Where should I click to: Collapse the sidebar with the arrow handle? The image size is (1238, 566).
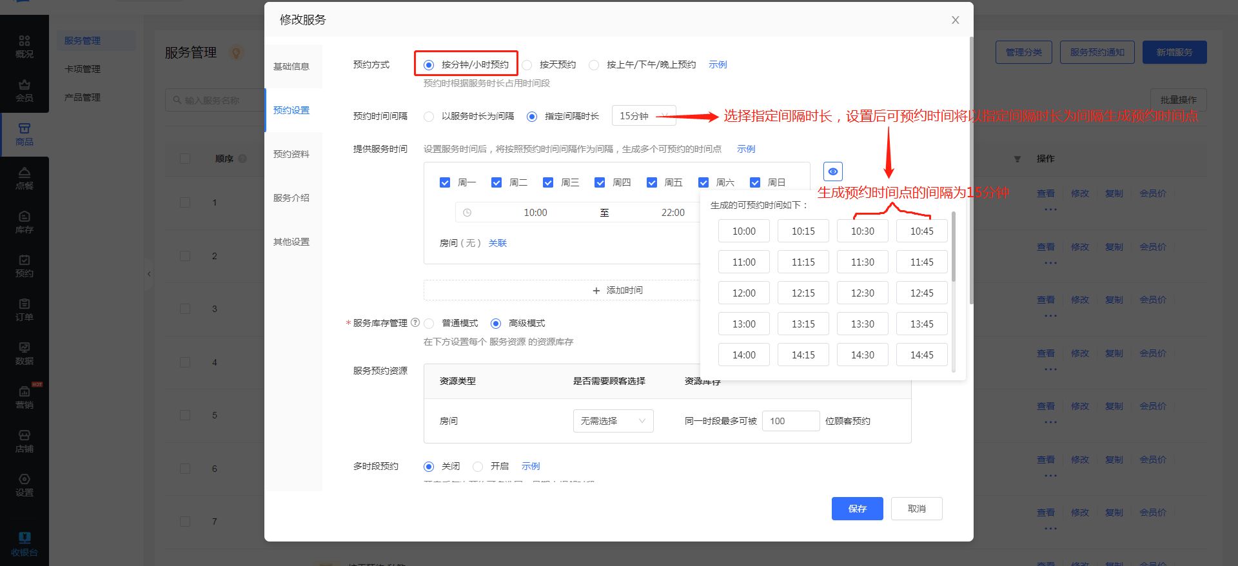tap(149, 274)
